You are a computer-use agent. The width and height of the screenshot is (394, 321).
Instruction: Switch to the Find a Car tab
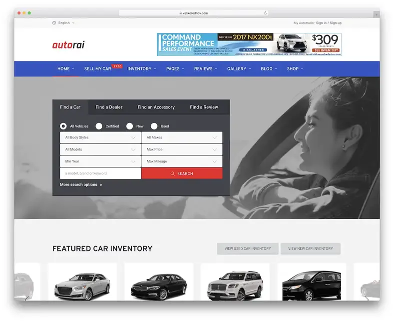coord(70,107)
